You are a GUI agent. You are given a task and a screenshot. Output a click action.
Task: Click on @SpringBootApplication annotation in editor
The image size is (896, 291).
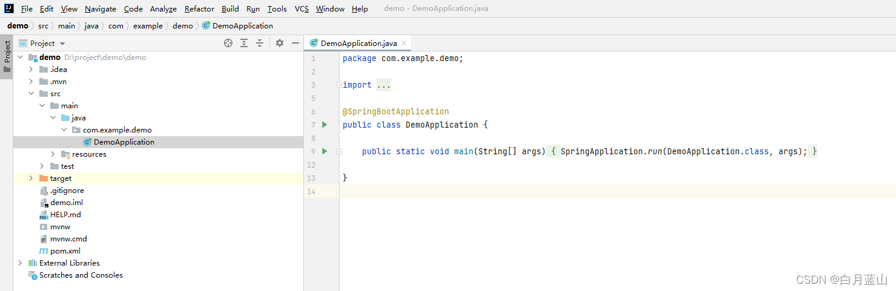tap(396, 111)
